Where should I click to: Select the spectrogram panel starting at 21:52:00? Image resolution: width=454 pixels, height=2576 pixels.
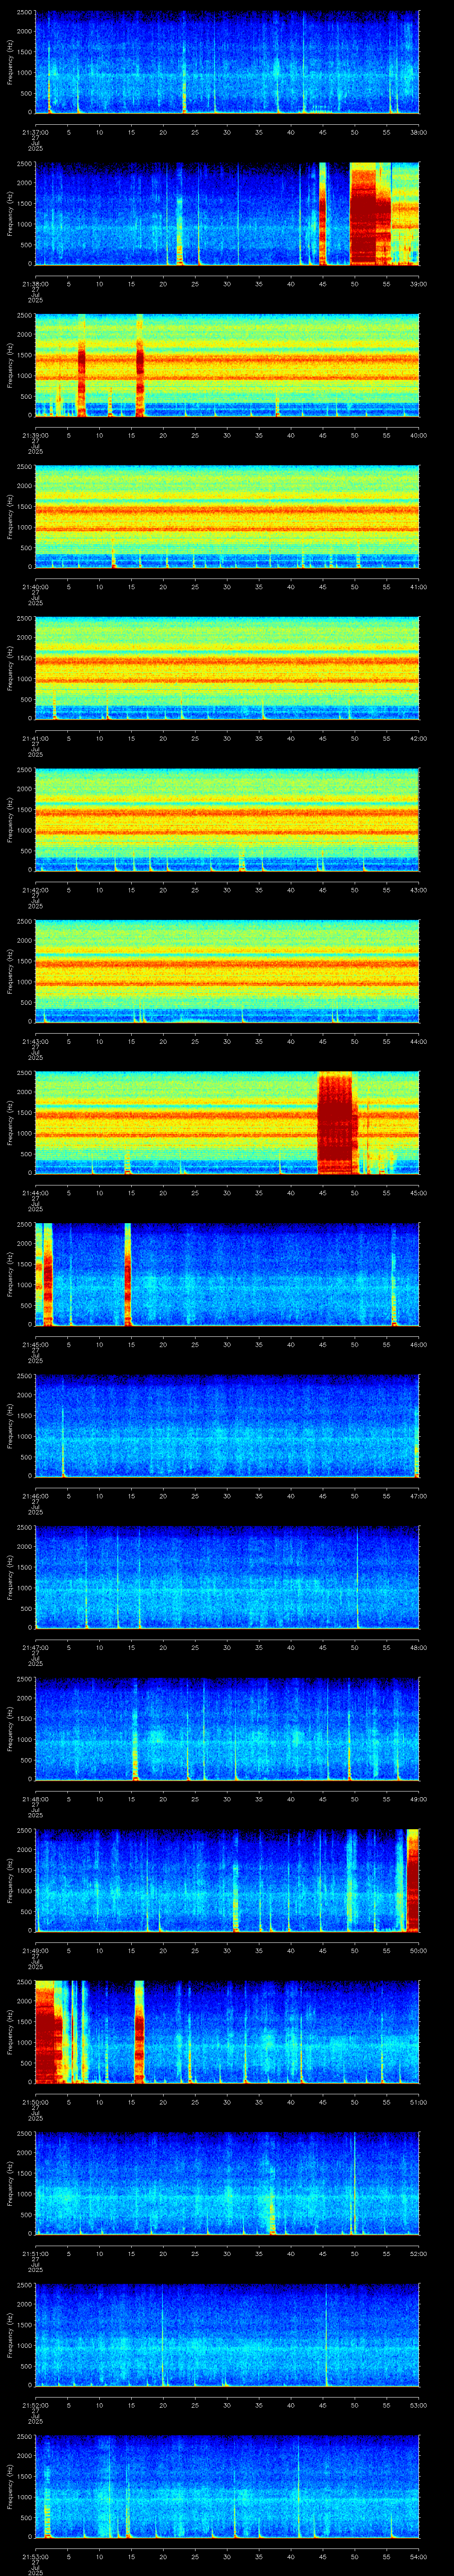click(227, 2335)
